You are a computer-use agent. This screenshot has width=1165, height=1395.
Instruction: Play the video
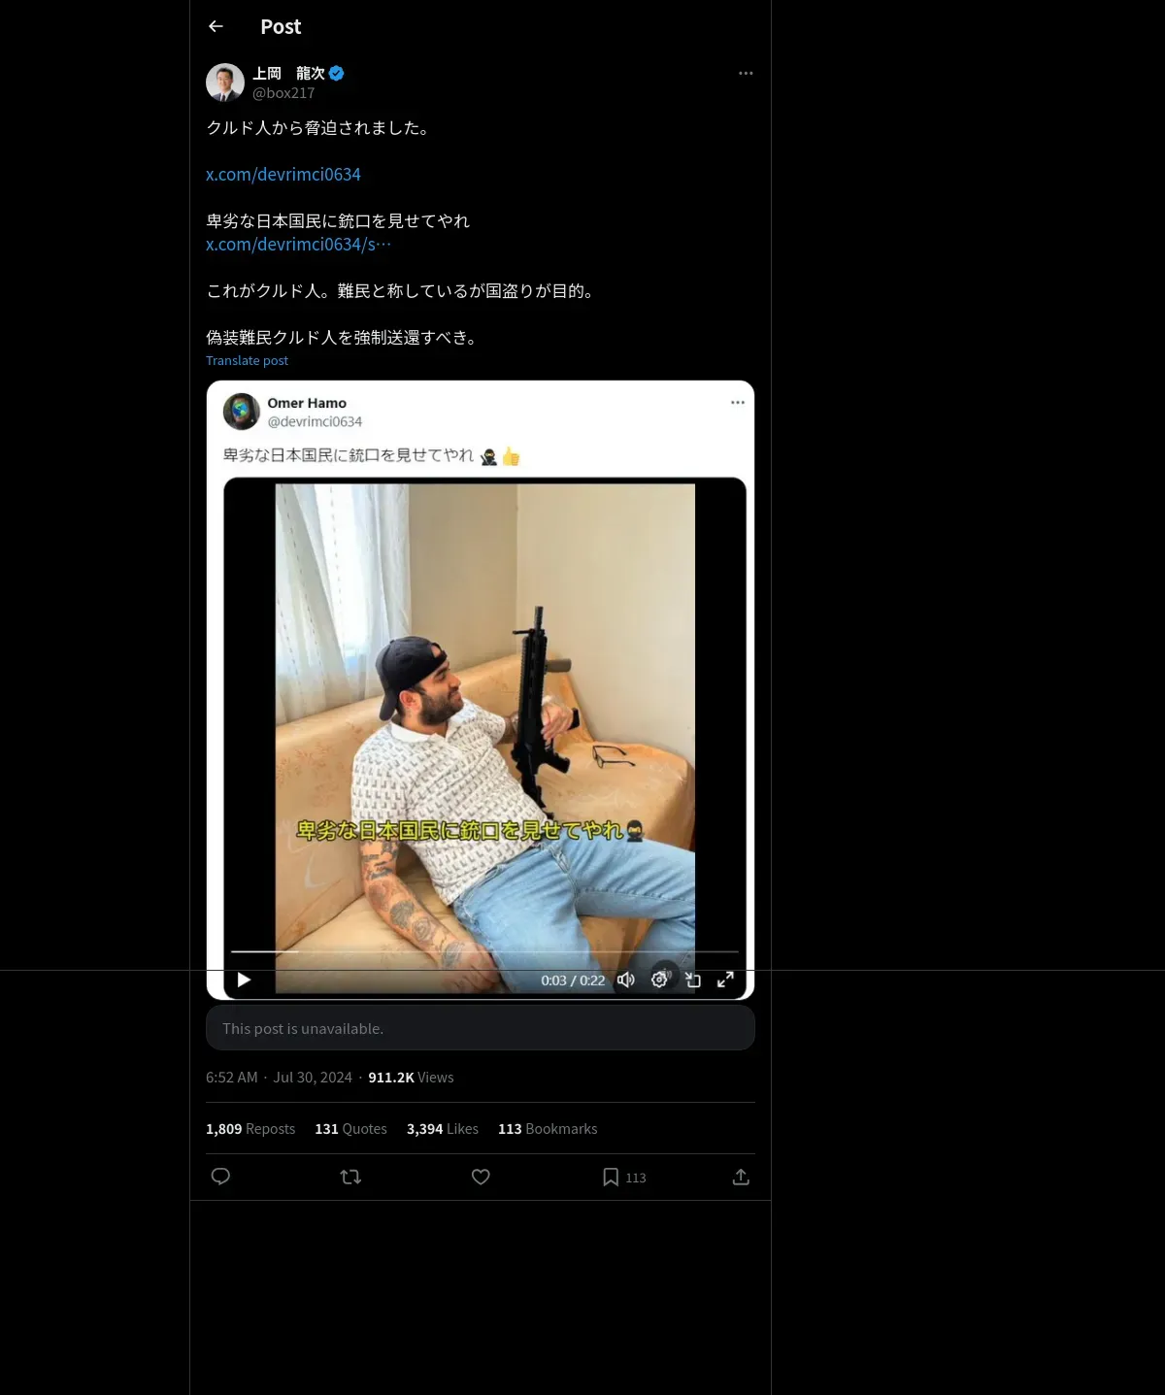(x=244, y=980)
